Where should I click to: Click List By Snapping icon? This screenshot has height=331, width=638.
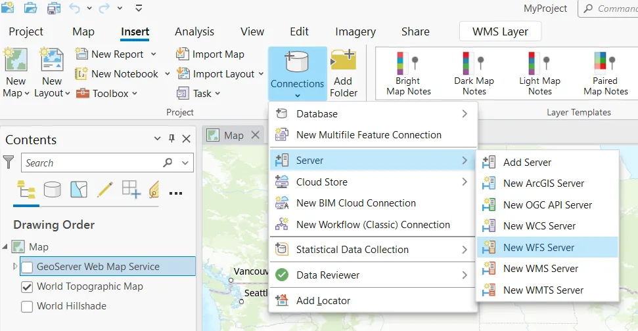131,189
